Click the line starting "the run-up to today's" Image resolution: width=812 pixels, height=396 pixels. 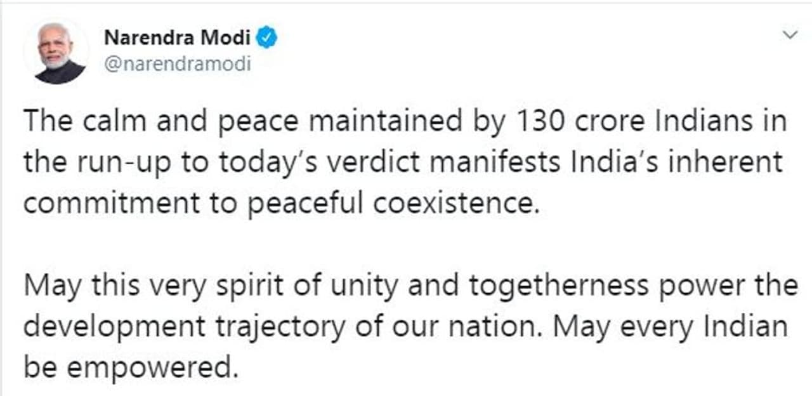(403, 163)
